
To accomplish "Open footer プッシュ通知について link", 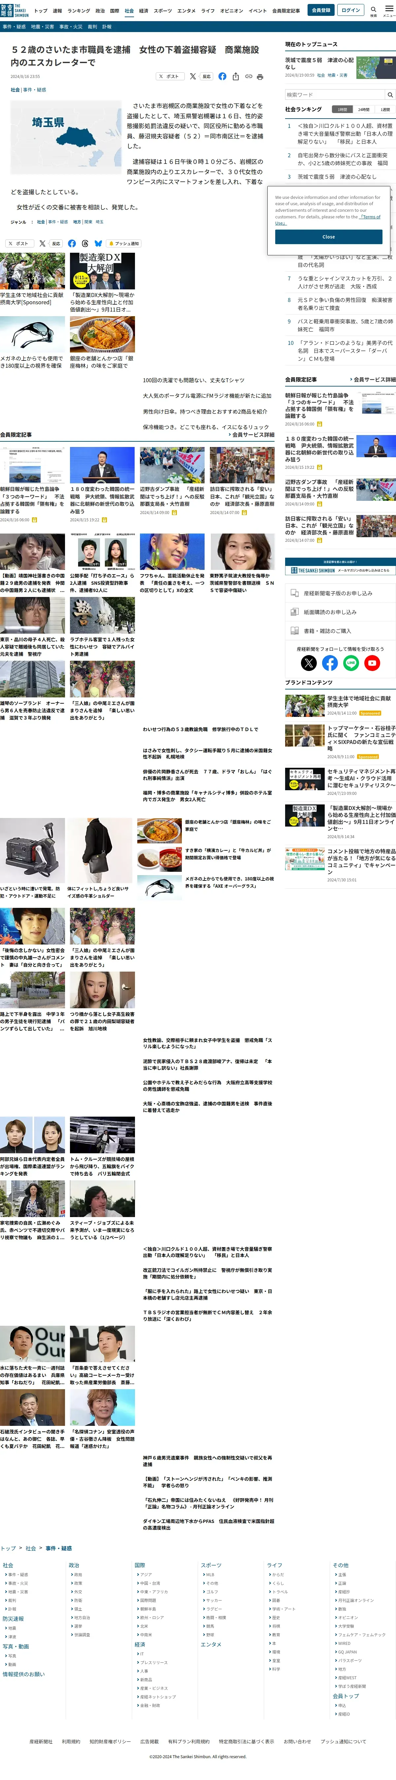I will pyautogui.click(x=344, y=1741).
